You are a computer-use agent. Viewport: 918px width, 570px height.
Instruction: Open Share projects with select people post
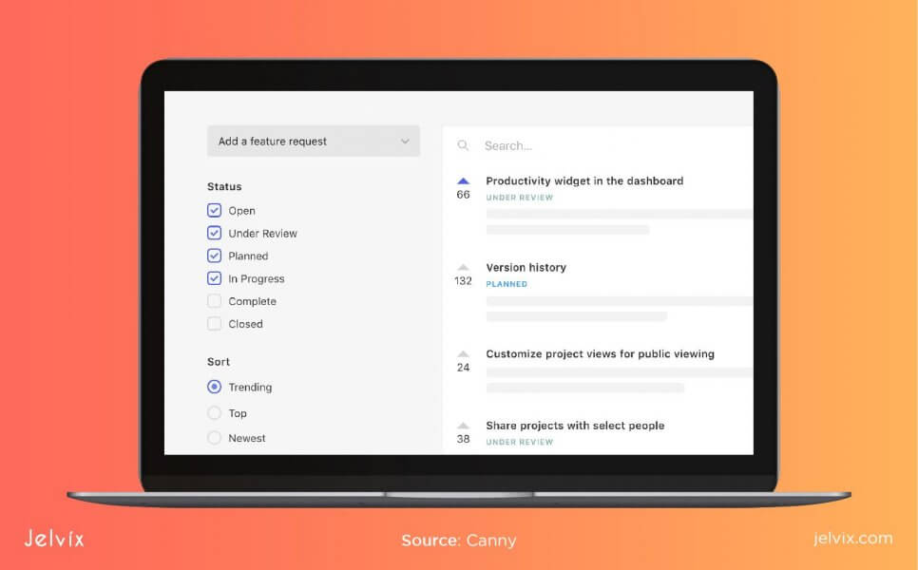575,426
